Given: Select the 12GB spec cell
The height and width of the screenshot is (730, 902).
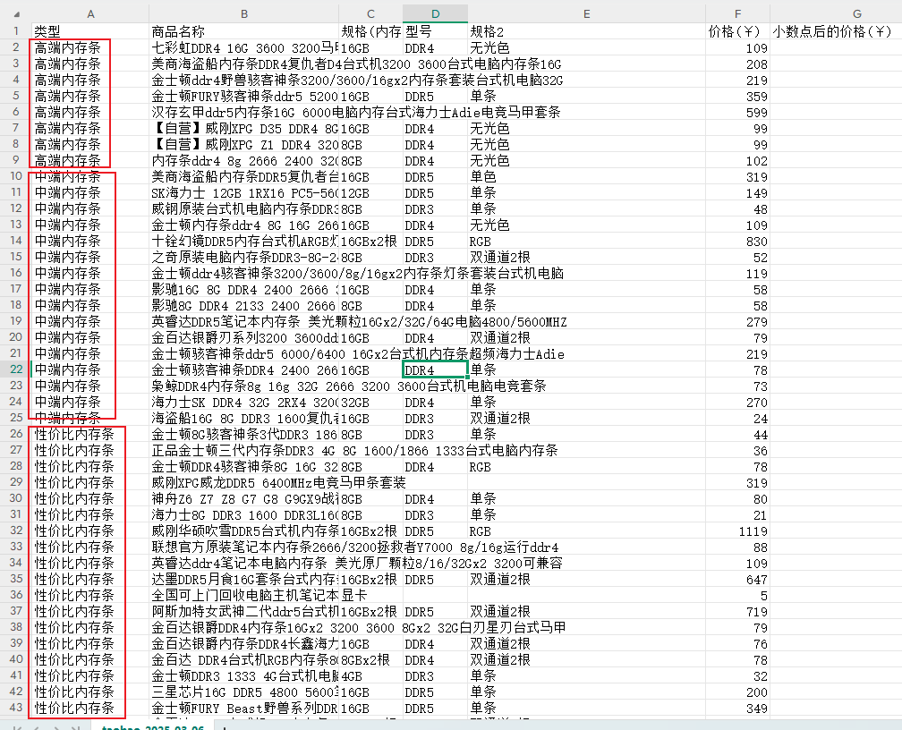Looking at the screenshot, I should (x=371, y=192).
